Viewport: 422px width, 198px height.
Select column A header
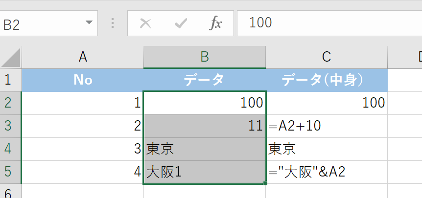pyautogui.click(x=83, y=57)
